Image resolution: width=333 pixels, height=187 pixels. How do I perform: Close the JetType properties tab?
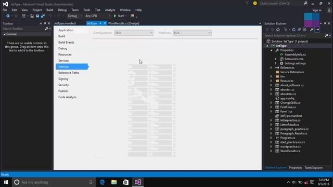[105, 23]
